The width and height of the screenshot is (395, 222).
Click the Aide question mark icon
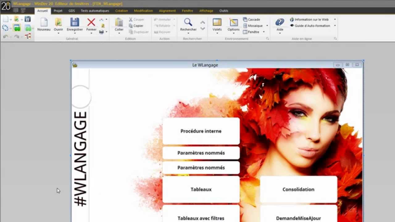pyautogui.click(x=280, y=22)
